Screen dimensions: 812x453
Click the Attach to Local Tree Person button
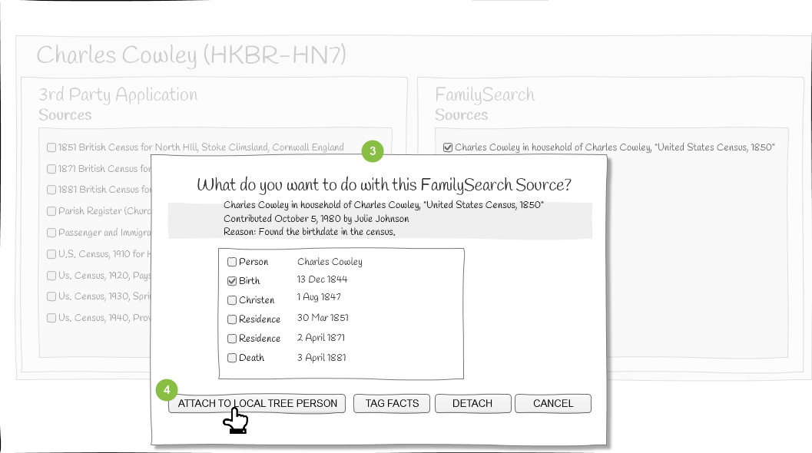pyautogui.click(x=257, y=403)
